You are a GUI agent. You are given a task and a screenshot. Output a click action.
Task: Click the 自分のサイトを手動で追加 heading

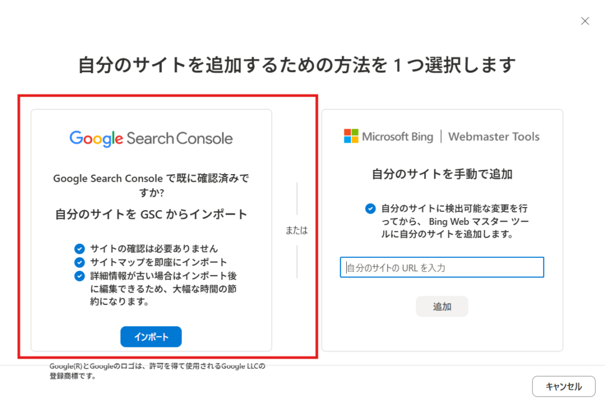pyautogui.click(x=442, y=174)
